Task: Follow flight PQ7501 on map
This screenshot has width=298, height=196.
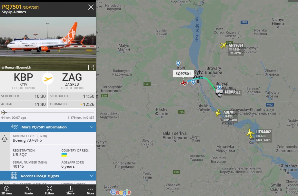Action: (x=49, y=190)
